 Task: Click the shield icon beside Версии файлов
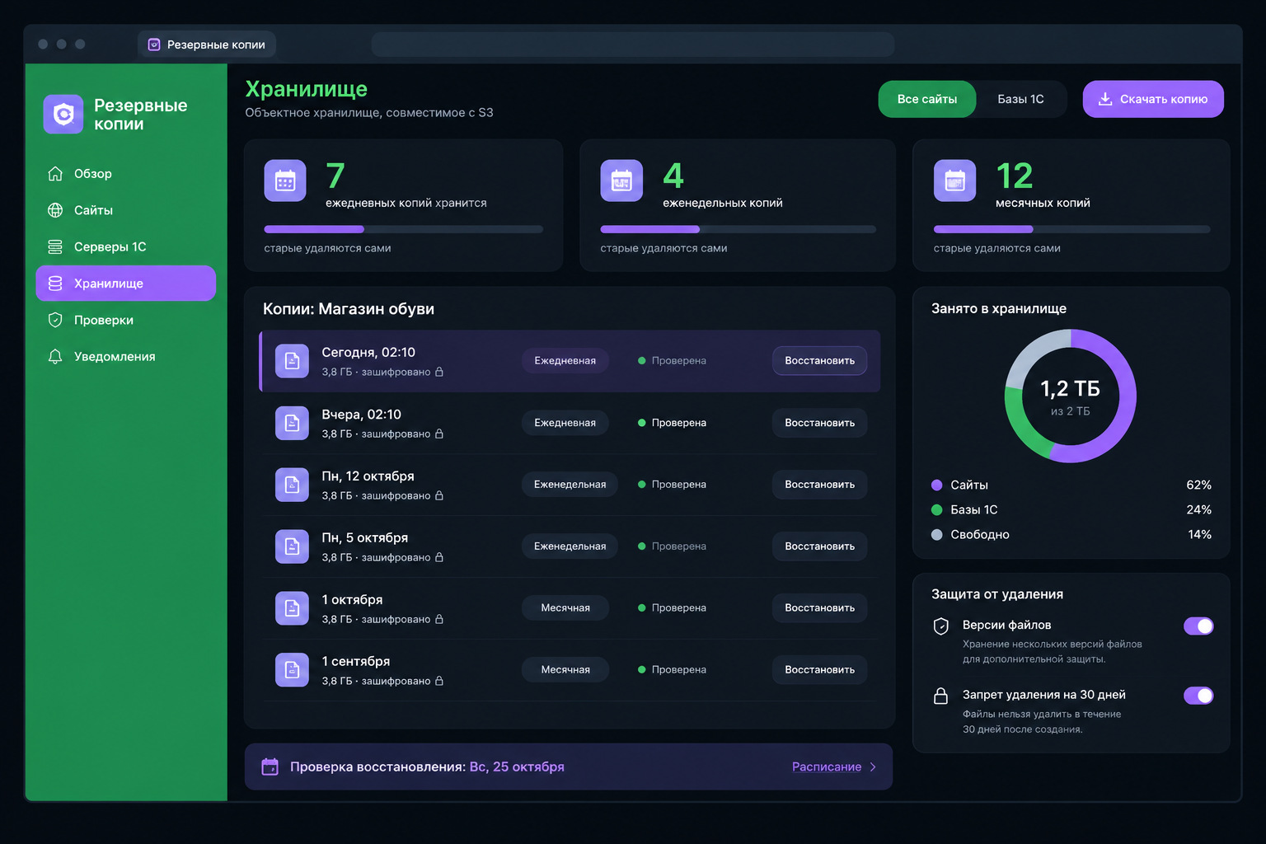tap(940, 626)
